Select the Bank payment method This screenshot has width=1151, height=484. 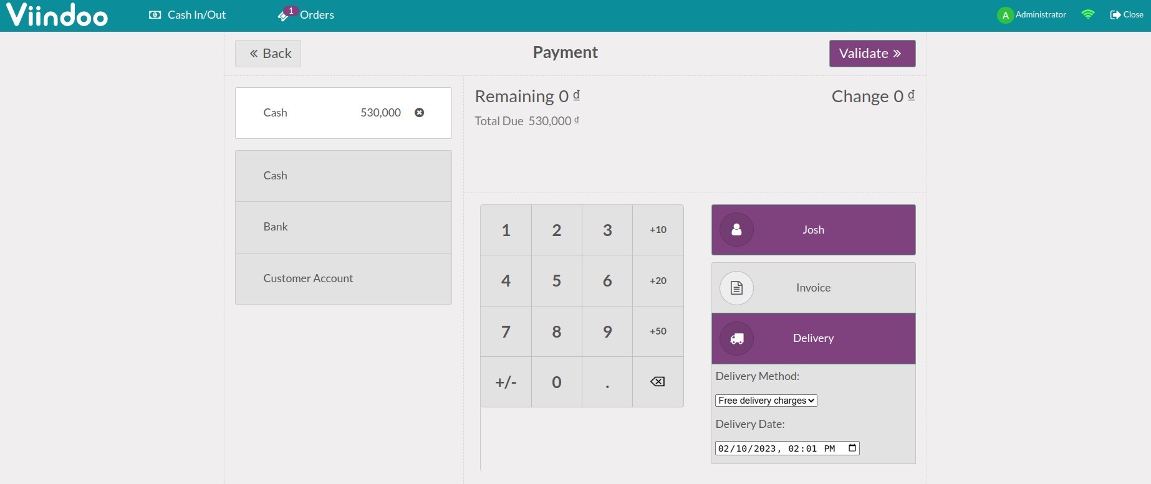point(343,227)
